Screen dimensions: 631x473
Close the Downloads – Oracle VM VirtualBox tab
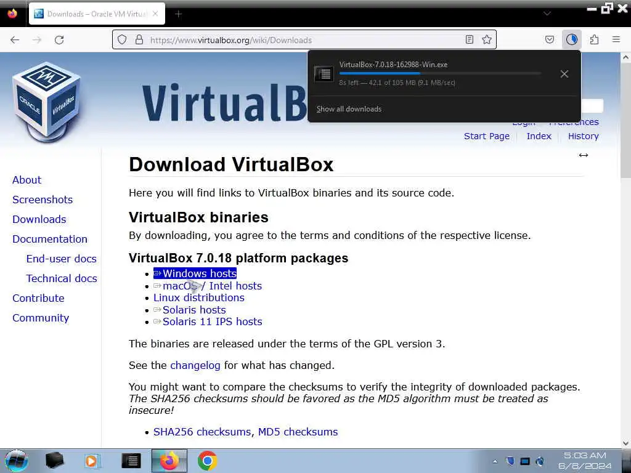[155, 14]
